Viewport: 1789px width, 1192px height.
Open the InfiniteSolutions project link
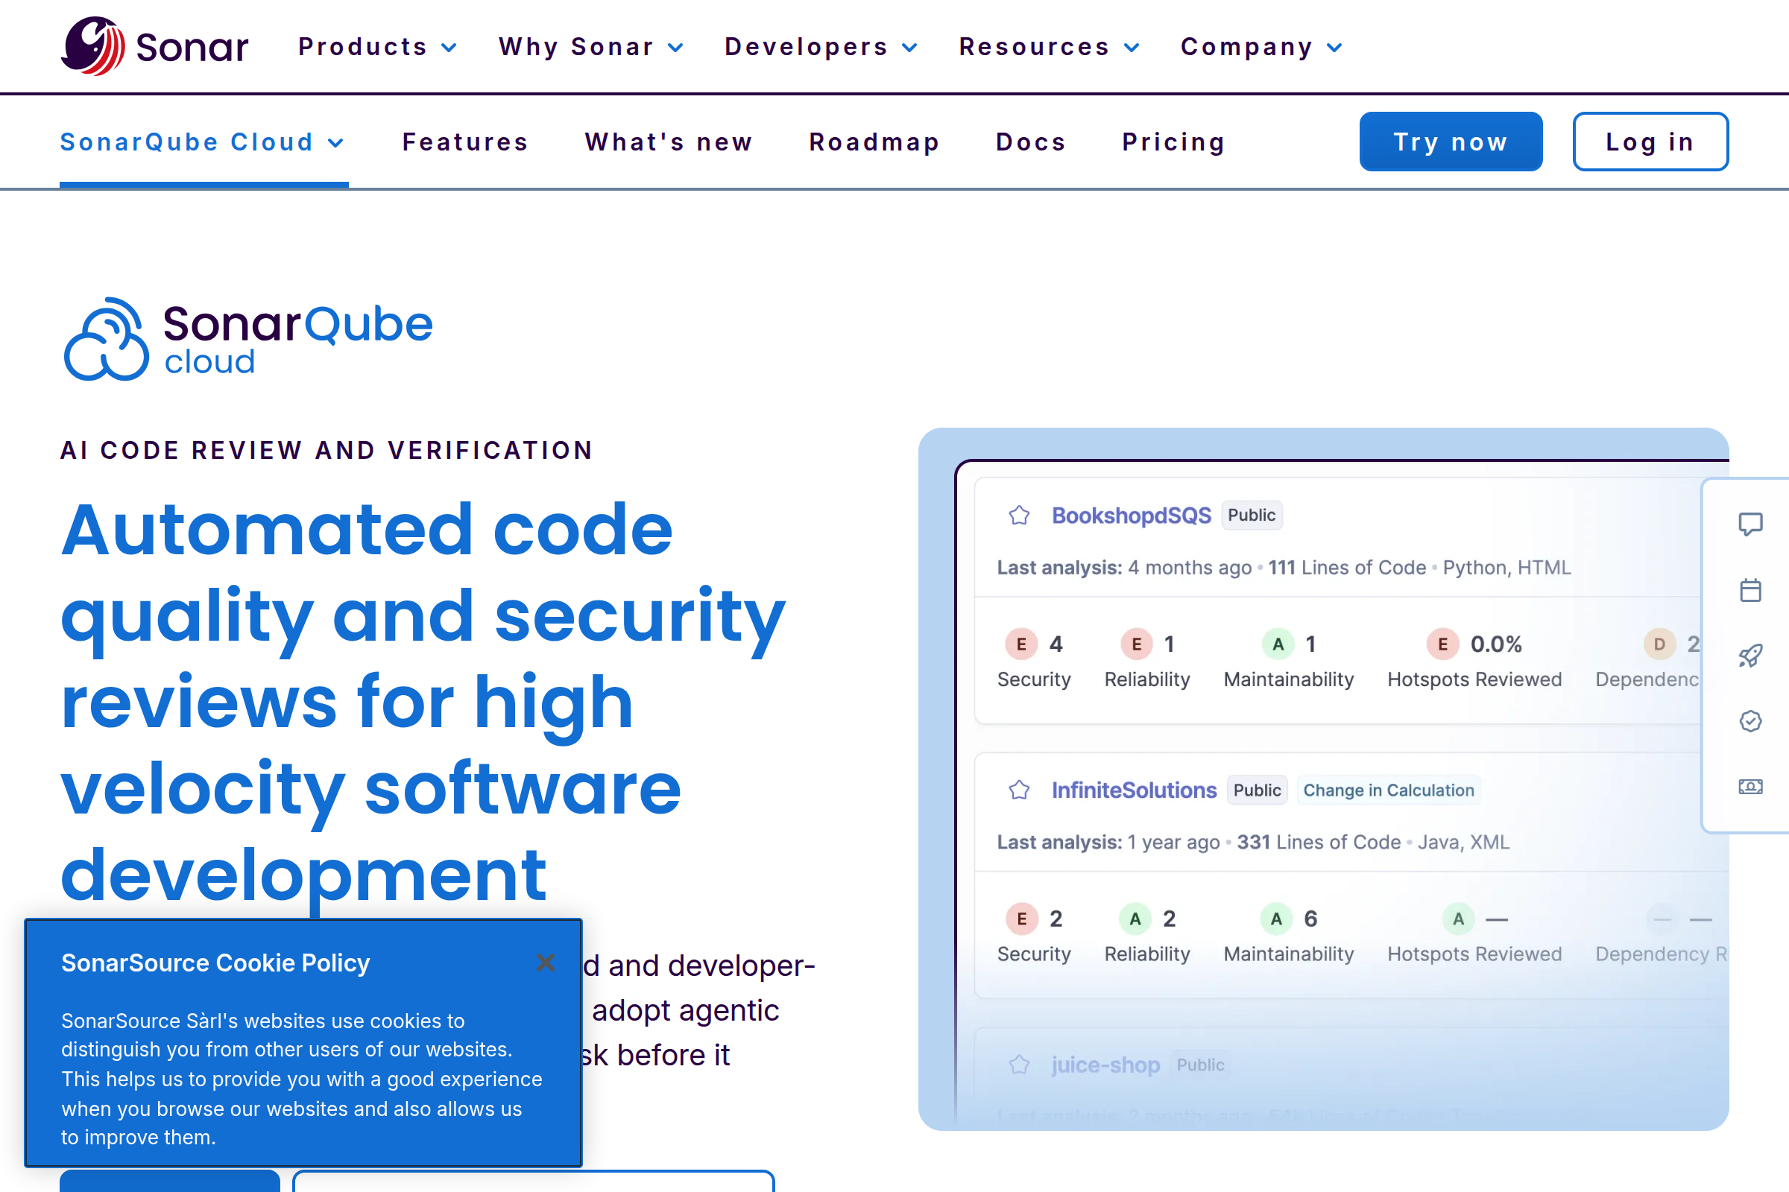[1134, 790]
